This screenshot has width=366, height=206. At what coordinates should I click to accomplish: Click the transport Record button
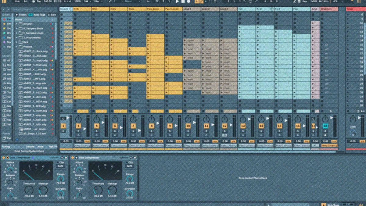coord(188,1)
